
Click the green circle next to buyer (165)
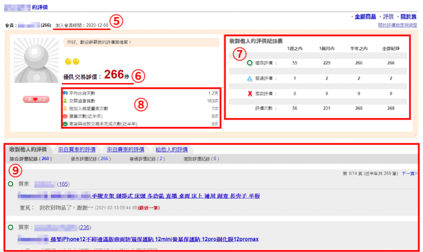(11, 184)
